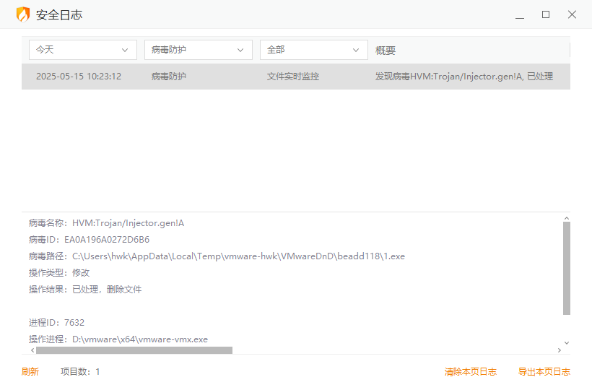Click the vertical scrollbar thumb in details

(x=566, y=268)
